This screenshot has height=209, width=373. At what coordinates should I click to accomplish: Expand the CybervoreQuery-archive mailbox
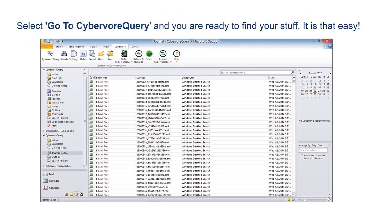point(44,166)
